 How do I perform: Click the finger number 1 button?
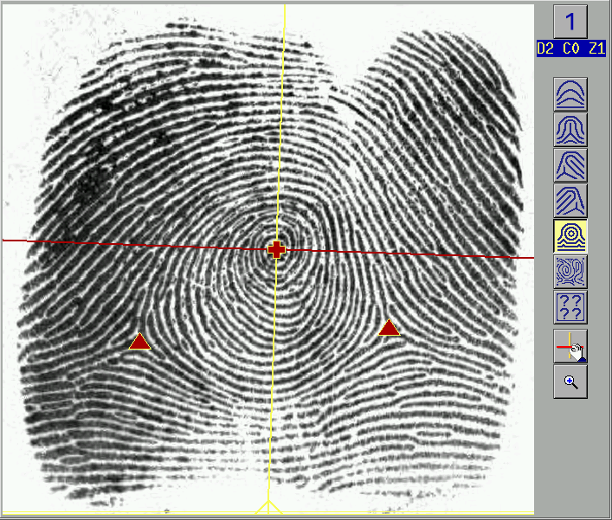tap(570, 22)
